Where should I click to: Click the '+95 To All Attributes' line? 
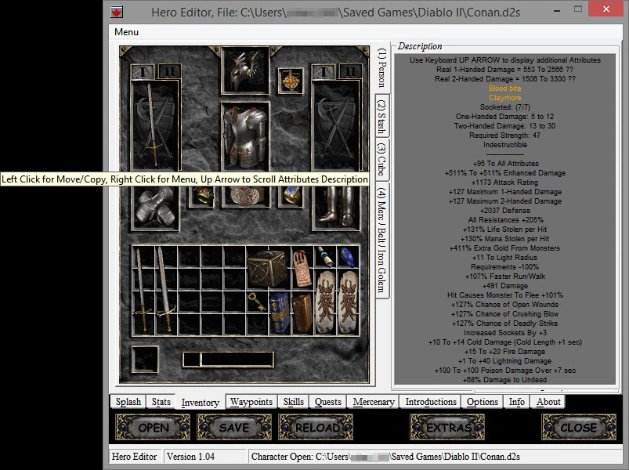pos(505,164)
